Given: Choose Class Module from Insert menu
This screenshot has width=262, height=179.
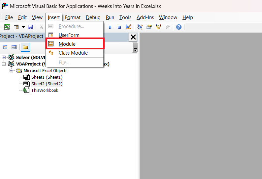Looking at the screenshot, I should [x=75, y=53].
